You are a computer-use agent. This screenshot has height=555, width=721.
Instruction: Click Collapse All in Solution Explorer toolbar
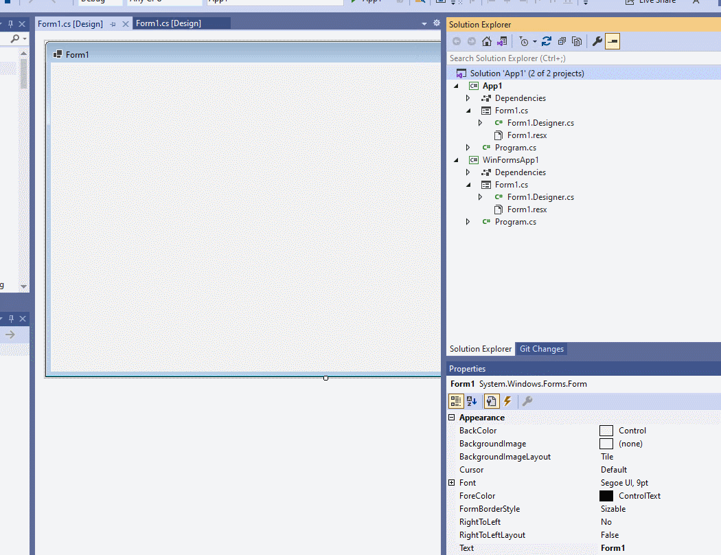pos(562,41)
